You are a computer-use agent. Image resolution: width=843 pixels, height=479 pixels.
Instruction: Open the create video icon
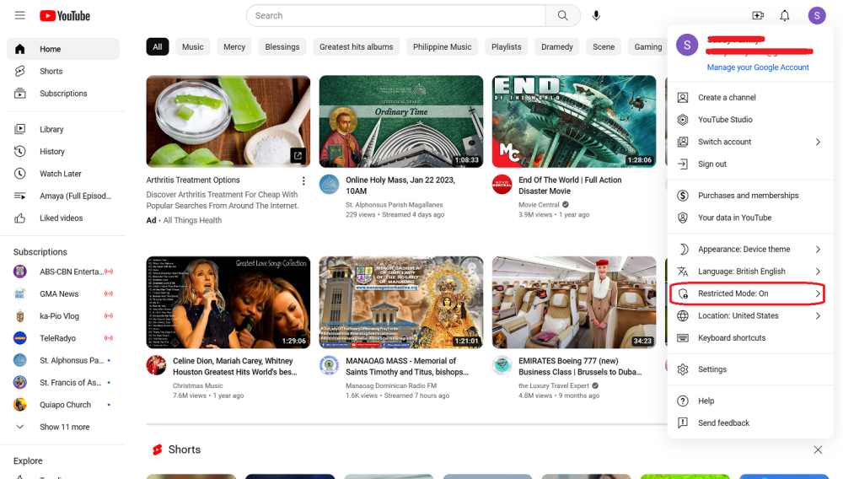pyautogui.click(x=758, y=15)
